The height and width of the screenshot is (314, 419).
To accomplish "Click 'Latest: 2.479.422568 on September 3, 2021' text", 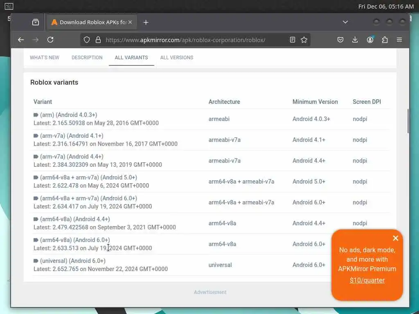I will [x=104, y=227].
